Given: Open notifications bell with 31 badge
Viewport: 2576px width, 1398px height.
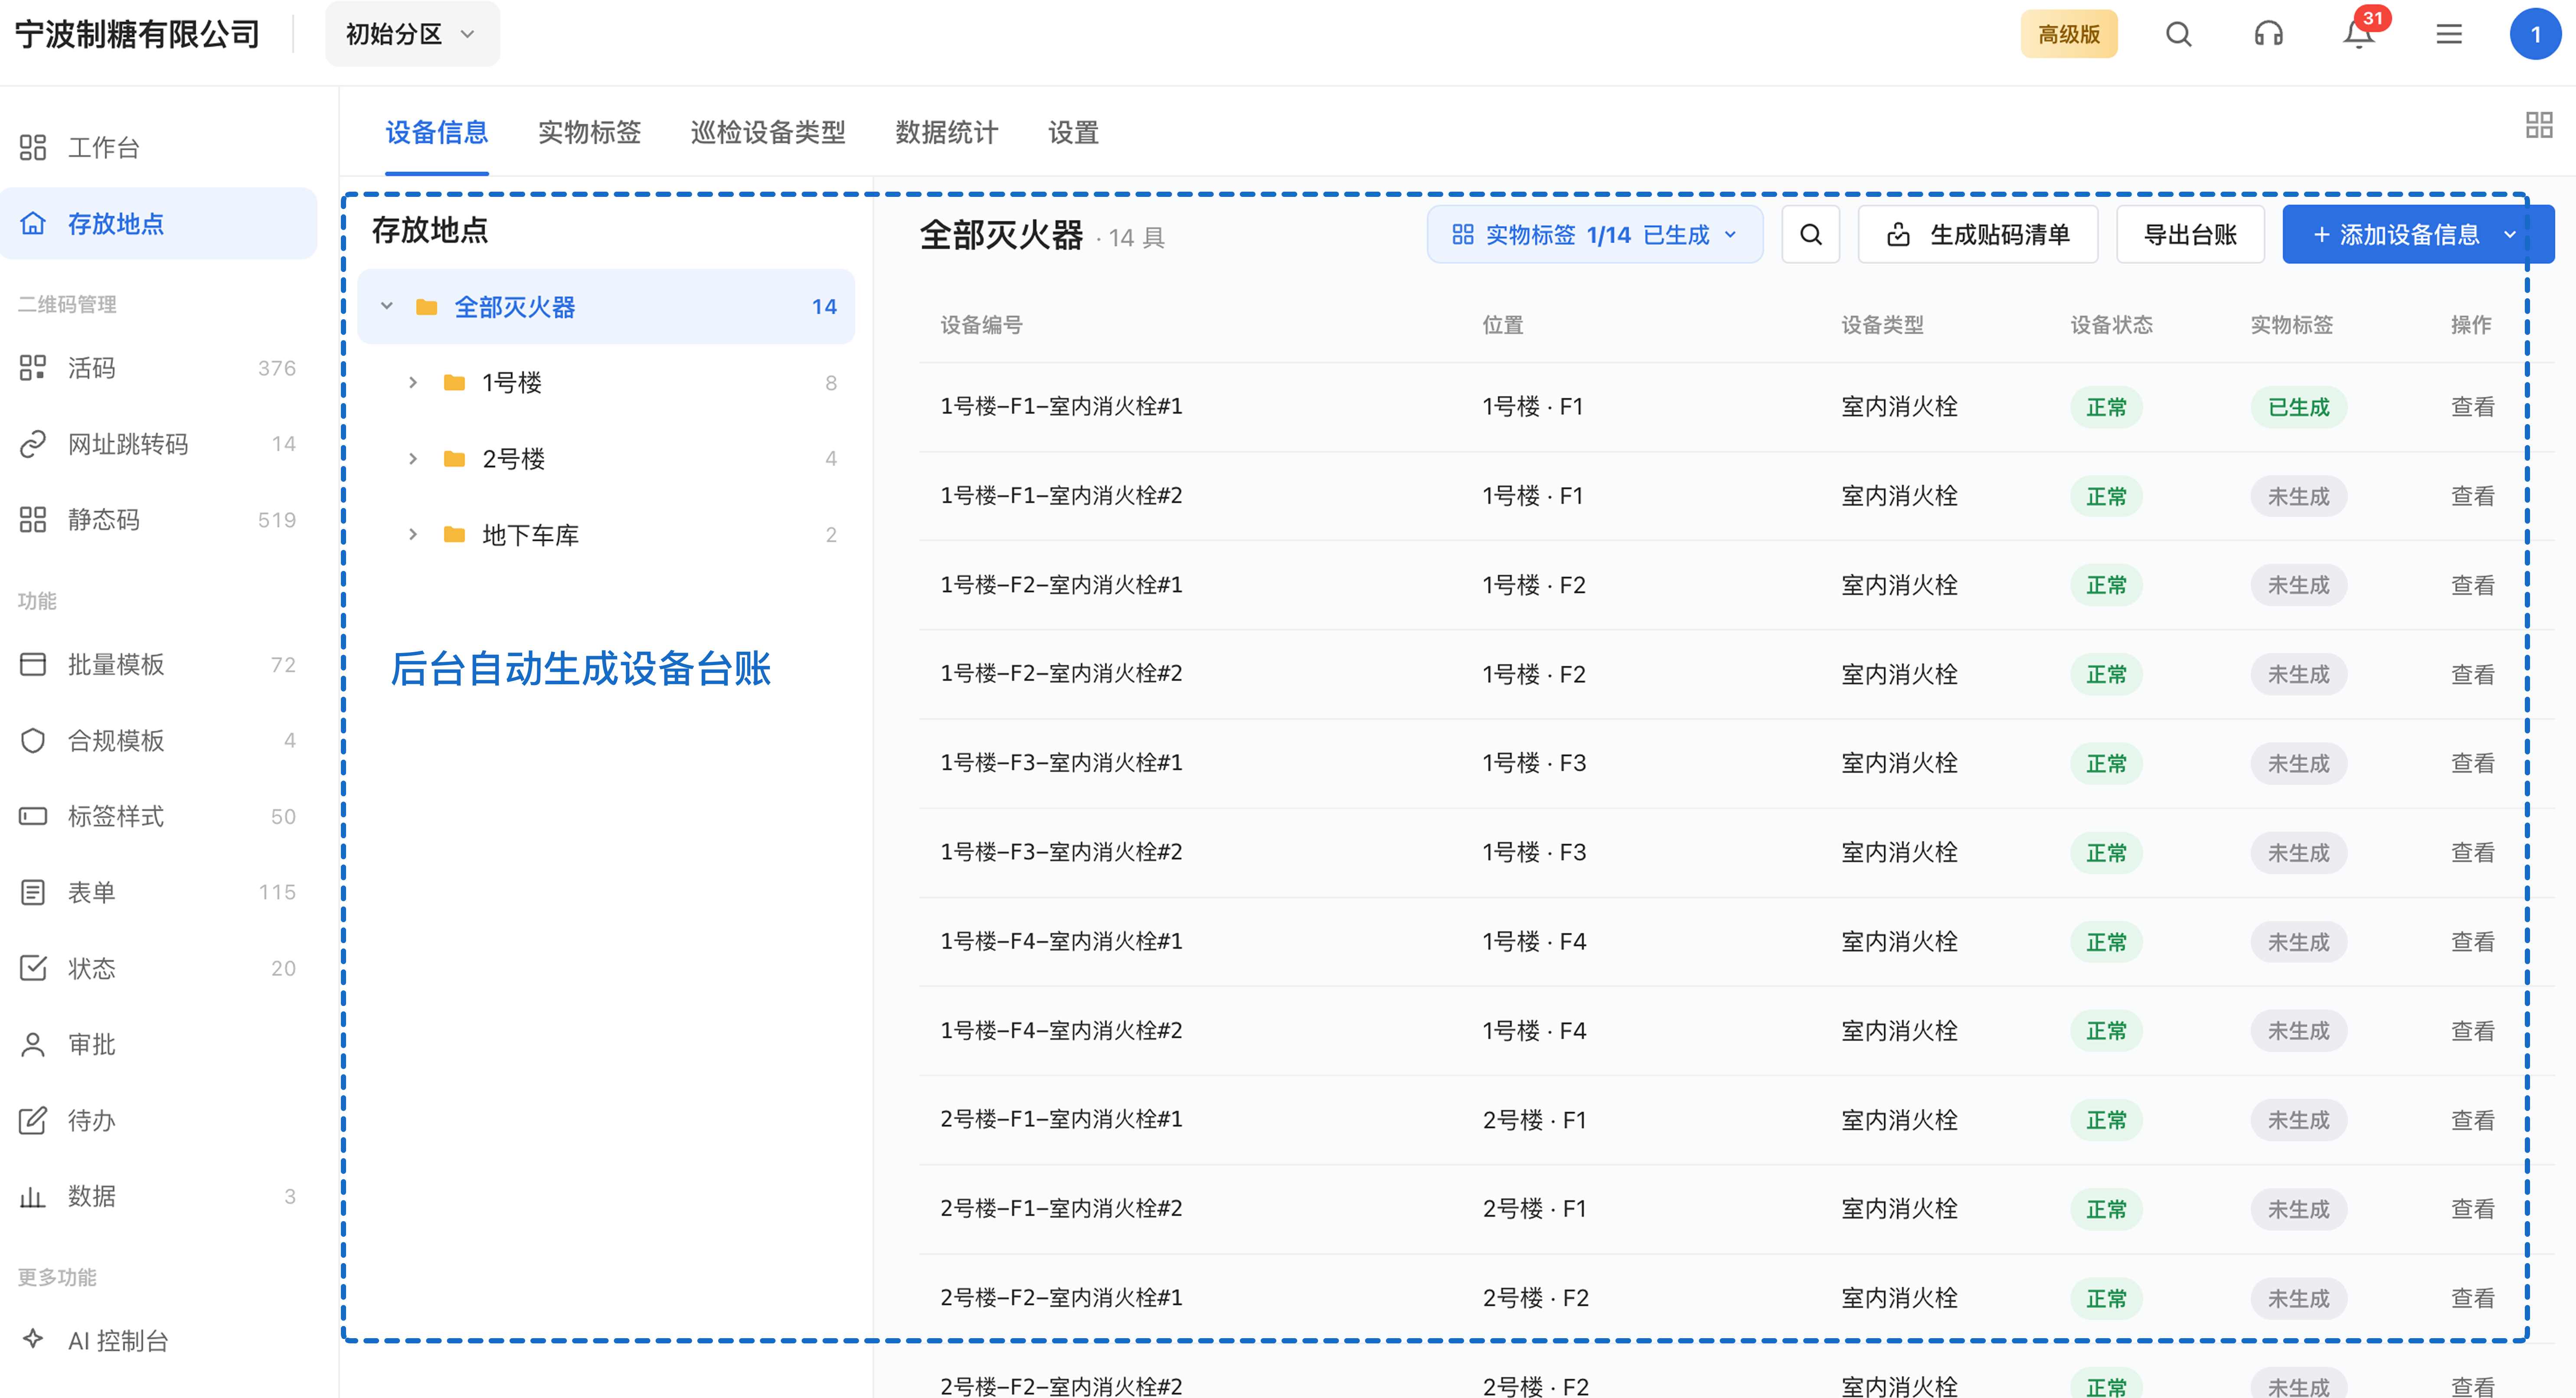Looking at the screenshot, I should pyautogui.click(x=2359, y=33).
